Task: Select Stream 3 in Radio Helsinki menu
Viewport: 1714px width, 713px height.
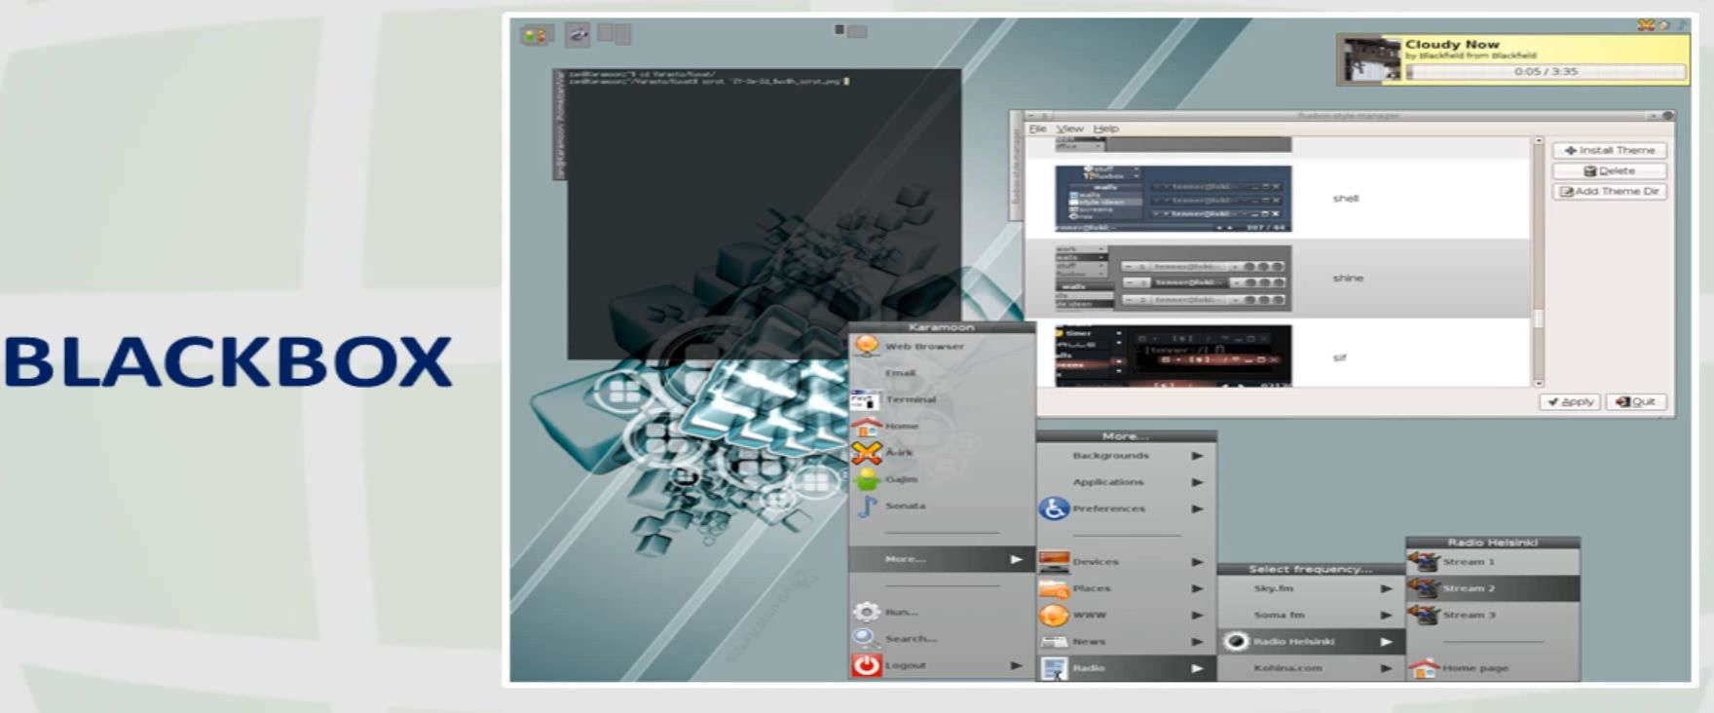Action: [x=1492, y=616]
